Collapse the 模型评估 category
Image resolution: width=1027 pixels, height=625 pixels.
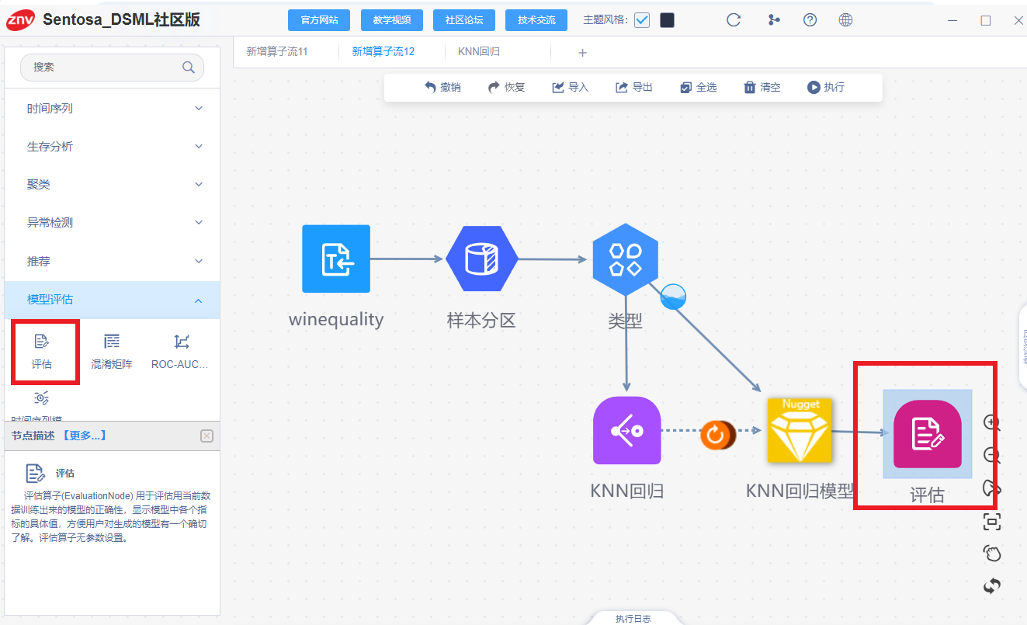point(113,300)
